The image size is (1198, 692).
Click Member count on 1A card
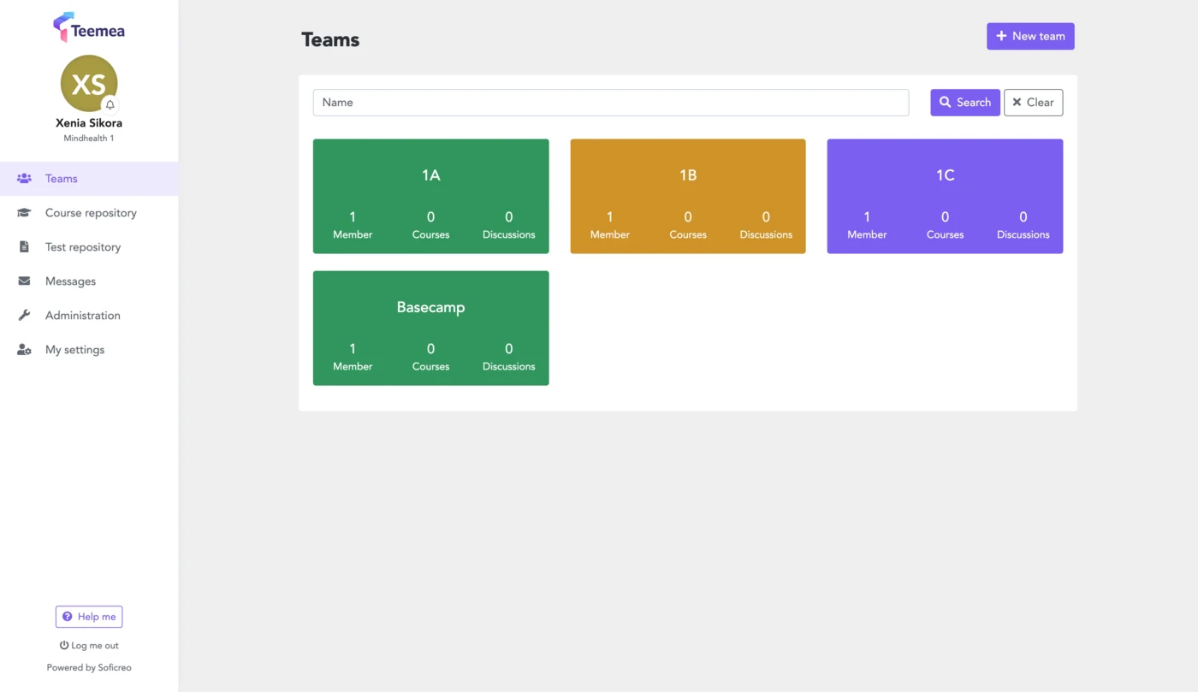(x=353, y=225)
